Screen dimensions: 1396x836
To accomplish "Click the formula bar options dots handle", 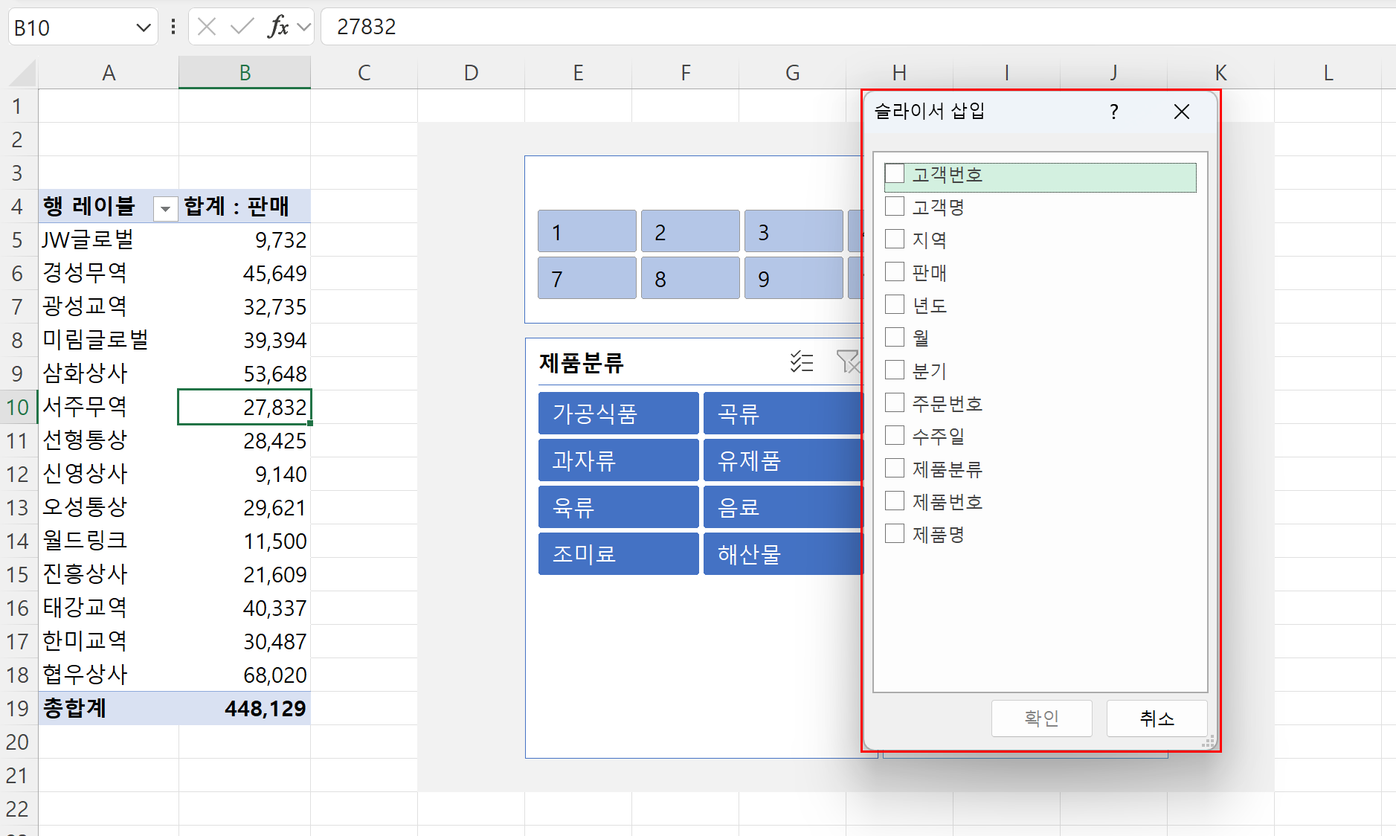I will pos(173,28).
